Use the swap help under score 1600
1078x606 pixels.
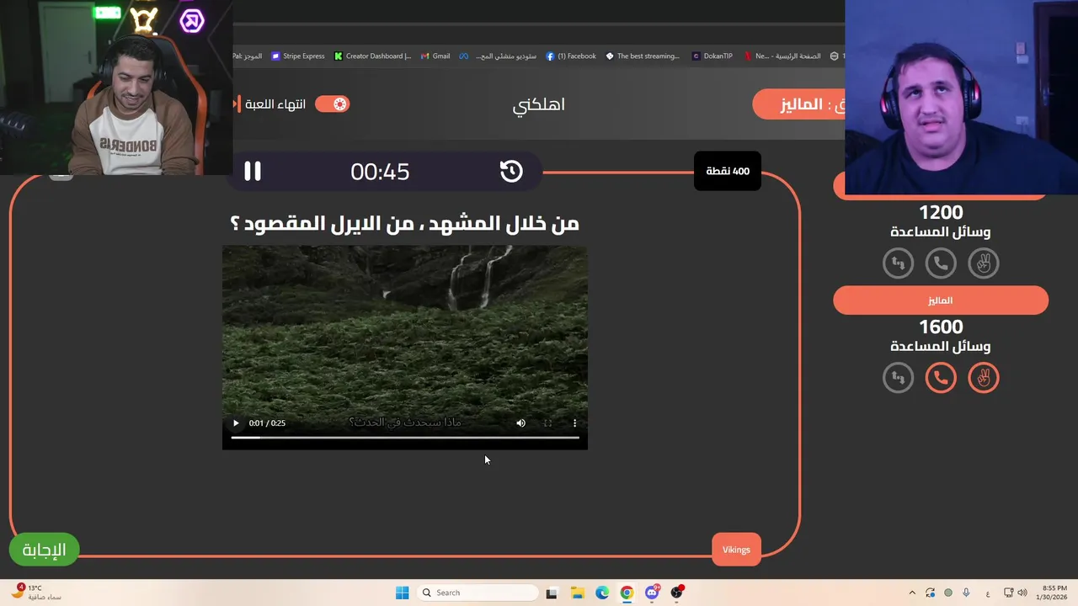coord(898,378)
